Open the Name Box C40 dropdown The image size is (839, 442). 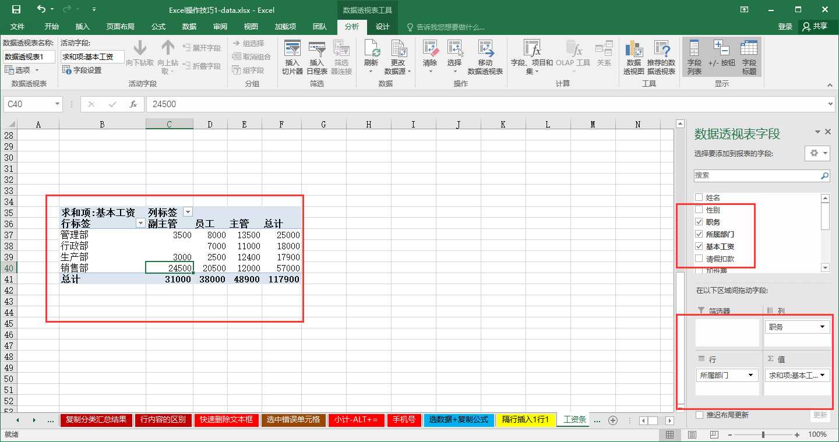click(57, 104)
